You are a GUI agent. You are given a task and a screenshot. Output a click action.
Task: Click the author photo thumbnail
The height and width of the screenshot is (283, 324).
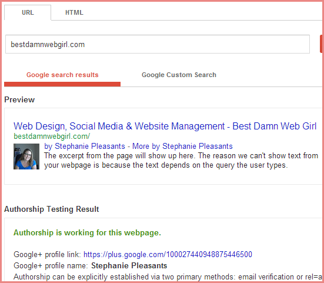tap(26, 157)
